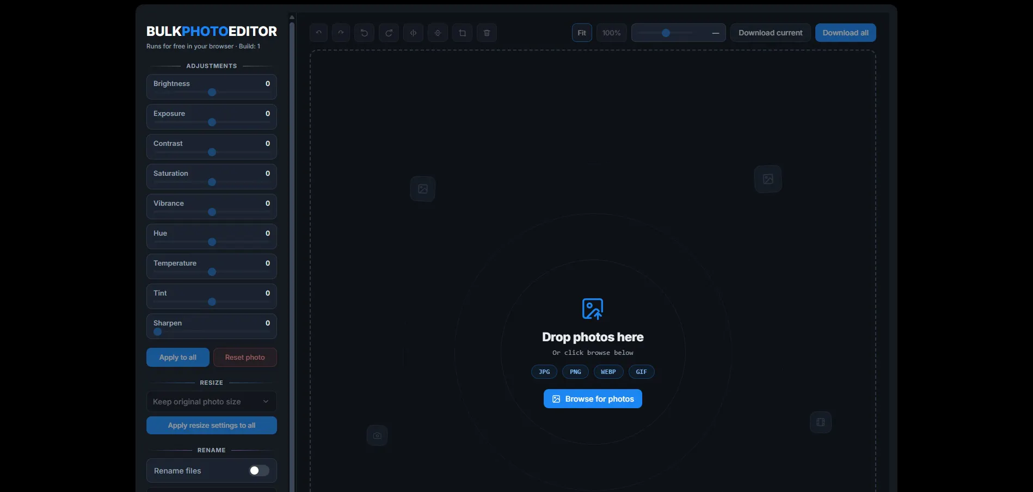The image size is (1033, 492).
Task: Click the Hue value 0
Action: tap(268, 233)
